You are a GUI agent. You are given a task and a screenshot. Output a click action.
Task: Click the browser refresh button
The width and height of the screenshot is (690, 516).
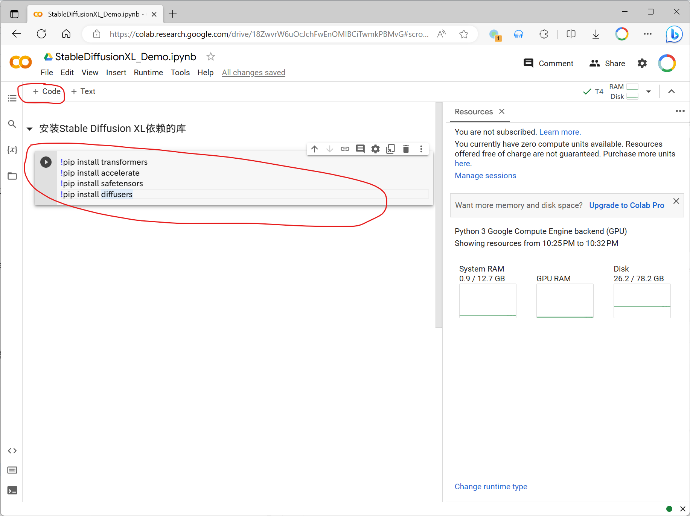click(41, 34)
